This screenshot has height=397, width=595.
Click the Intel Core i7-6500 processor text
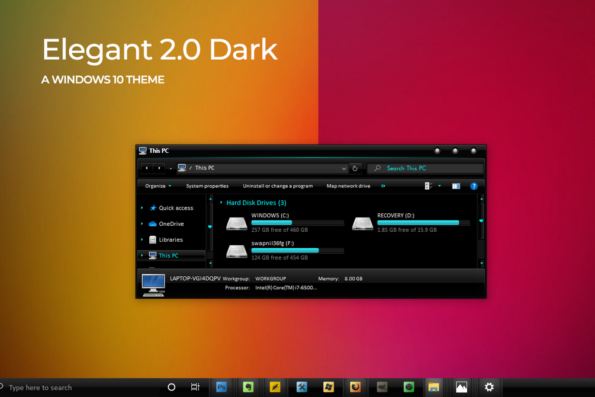click(286, 287)
